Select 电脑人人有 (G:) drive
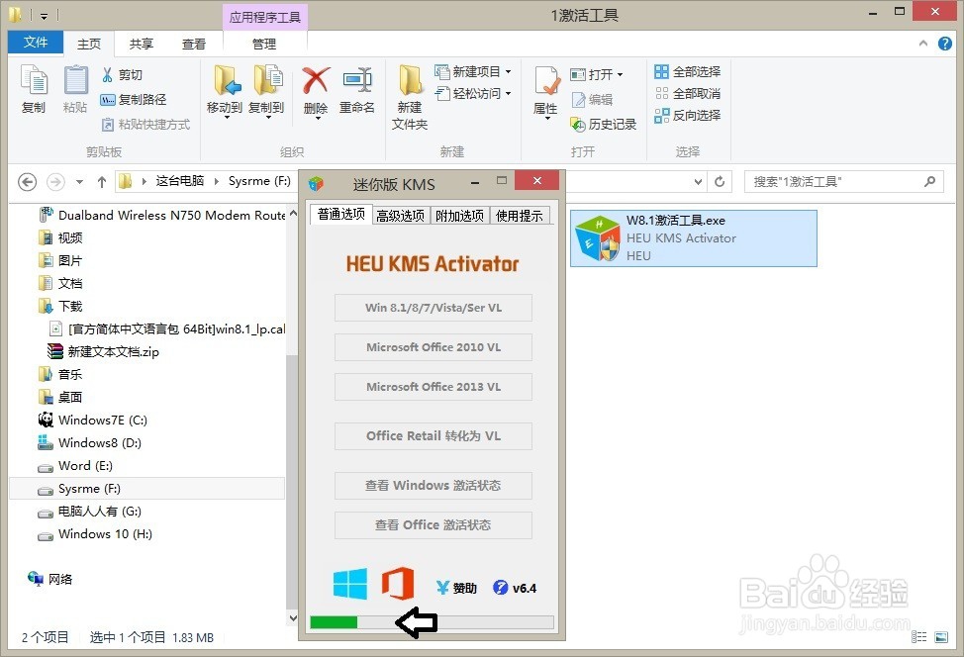Viewport: 964px width, 657px height. (90, 512)
